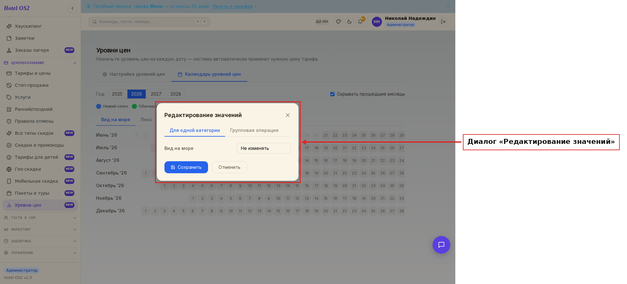The width and height of the screenshot is (627, 284).
Task: Open notifications via the bell icon
Action: (x=360, y=22)
